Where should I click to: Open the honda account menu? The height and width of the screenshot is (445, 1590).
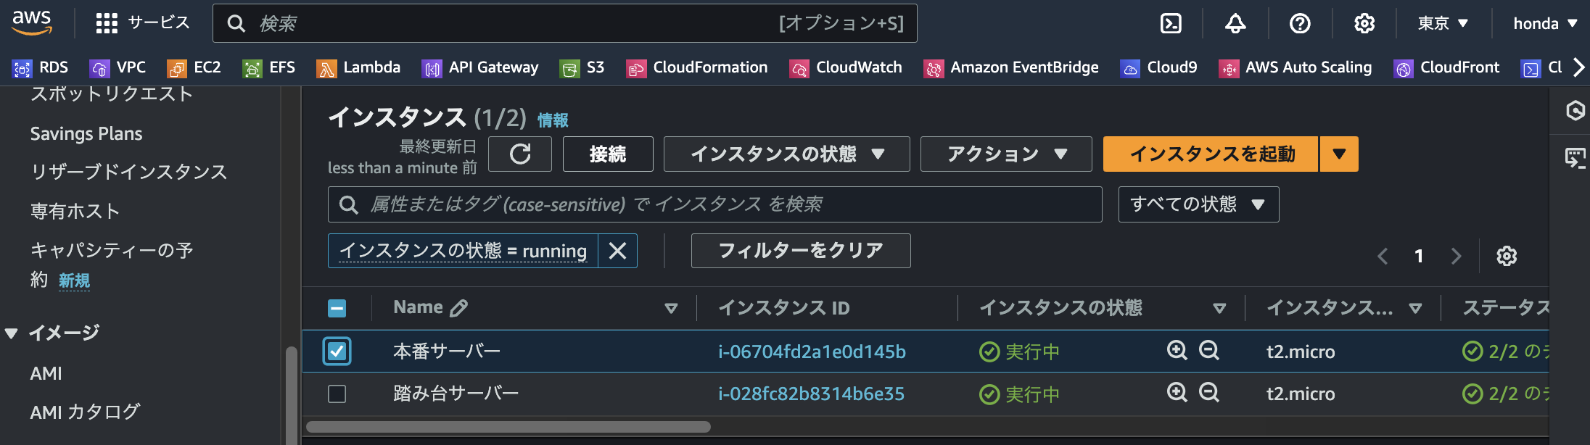pos(1544,22)
